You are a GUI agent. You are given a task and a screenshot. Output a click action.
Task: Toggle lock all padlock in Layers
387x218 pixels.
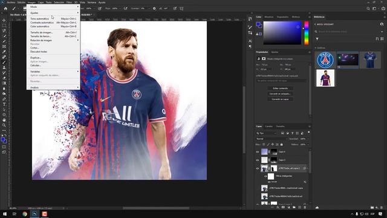282,144
